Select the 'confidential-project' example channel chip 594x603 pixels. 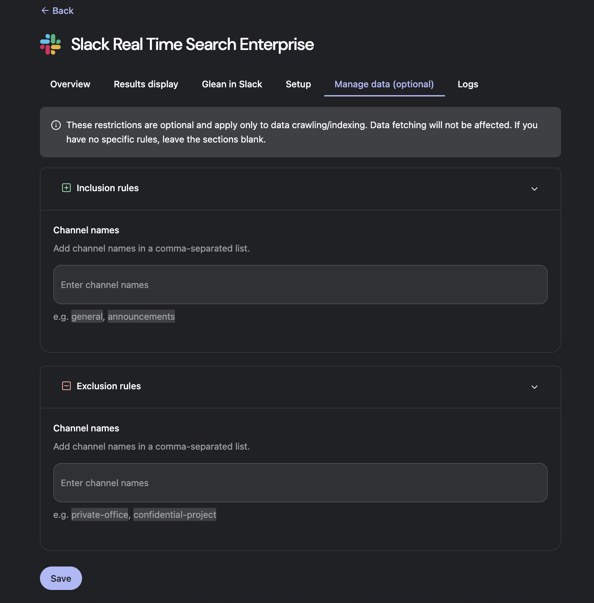[175, 514]
